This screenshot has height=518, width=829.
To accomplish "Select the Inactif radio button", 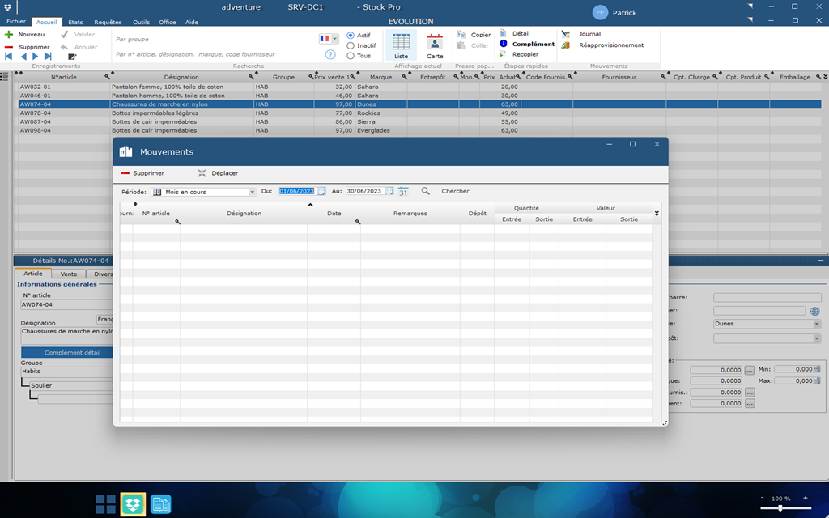I will tap(351, 45).
